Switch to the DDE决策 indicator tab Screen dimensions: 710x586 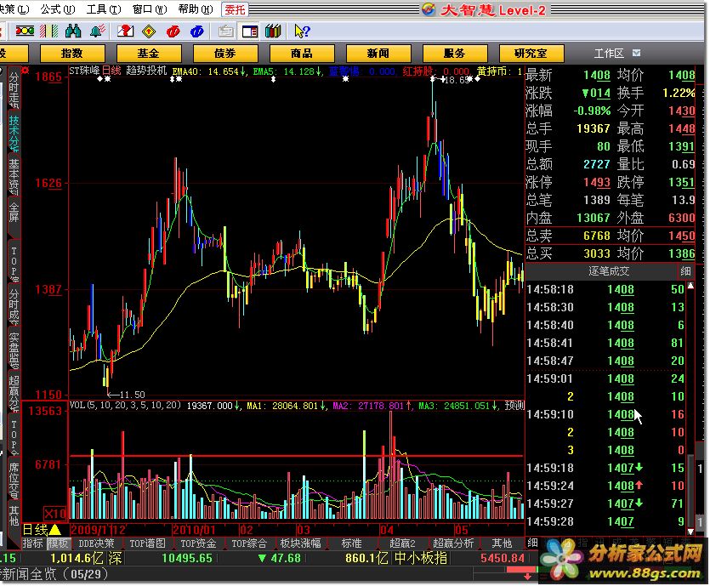pyautogui.click(x=96, y=543)
